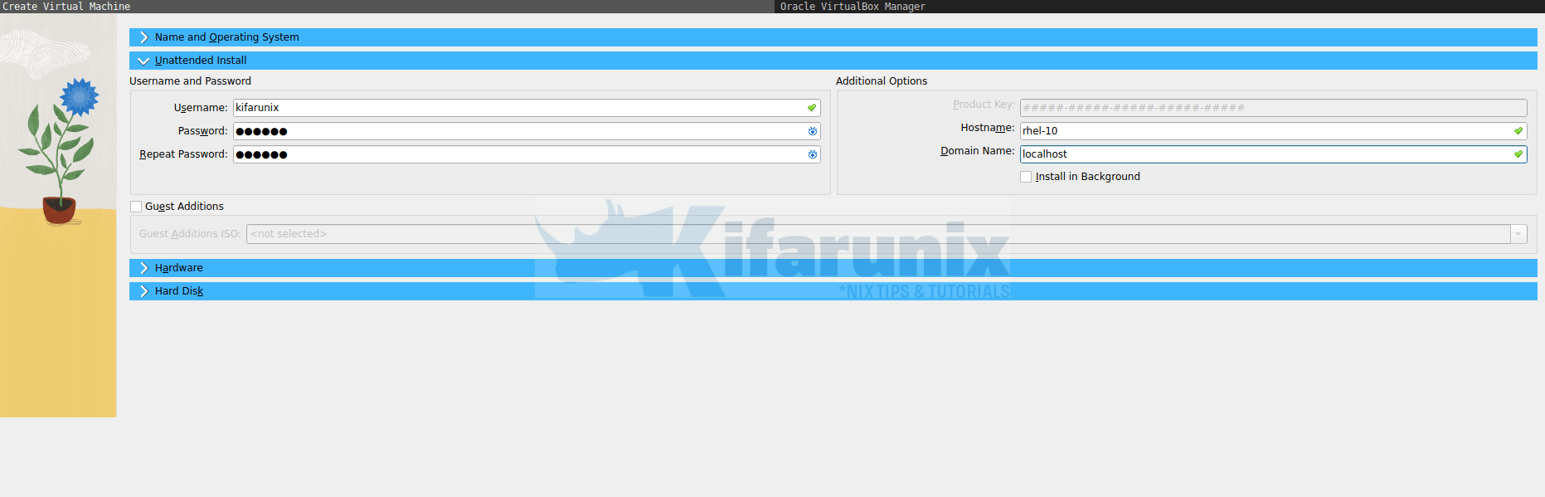Click the Create Virtual Machine window title
This screenshot has width=1545, height=497.
pyautogui.click(x=66, y=7)
